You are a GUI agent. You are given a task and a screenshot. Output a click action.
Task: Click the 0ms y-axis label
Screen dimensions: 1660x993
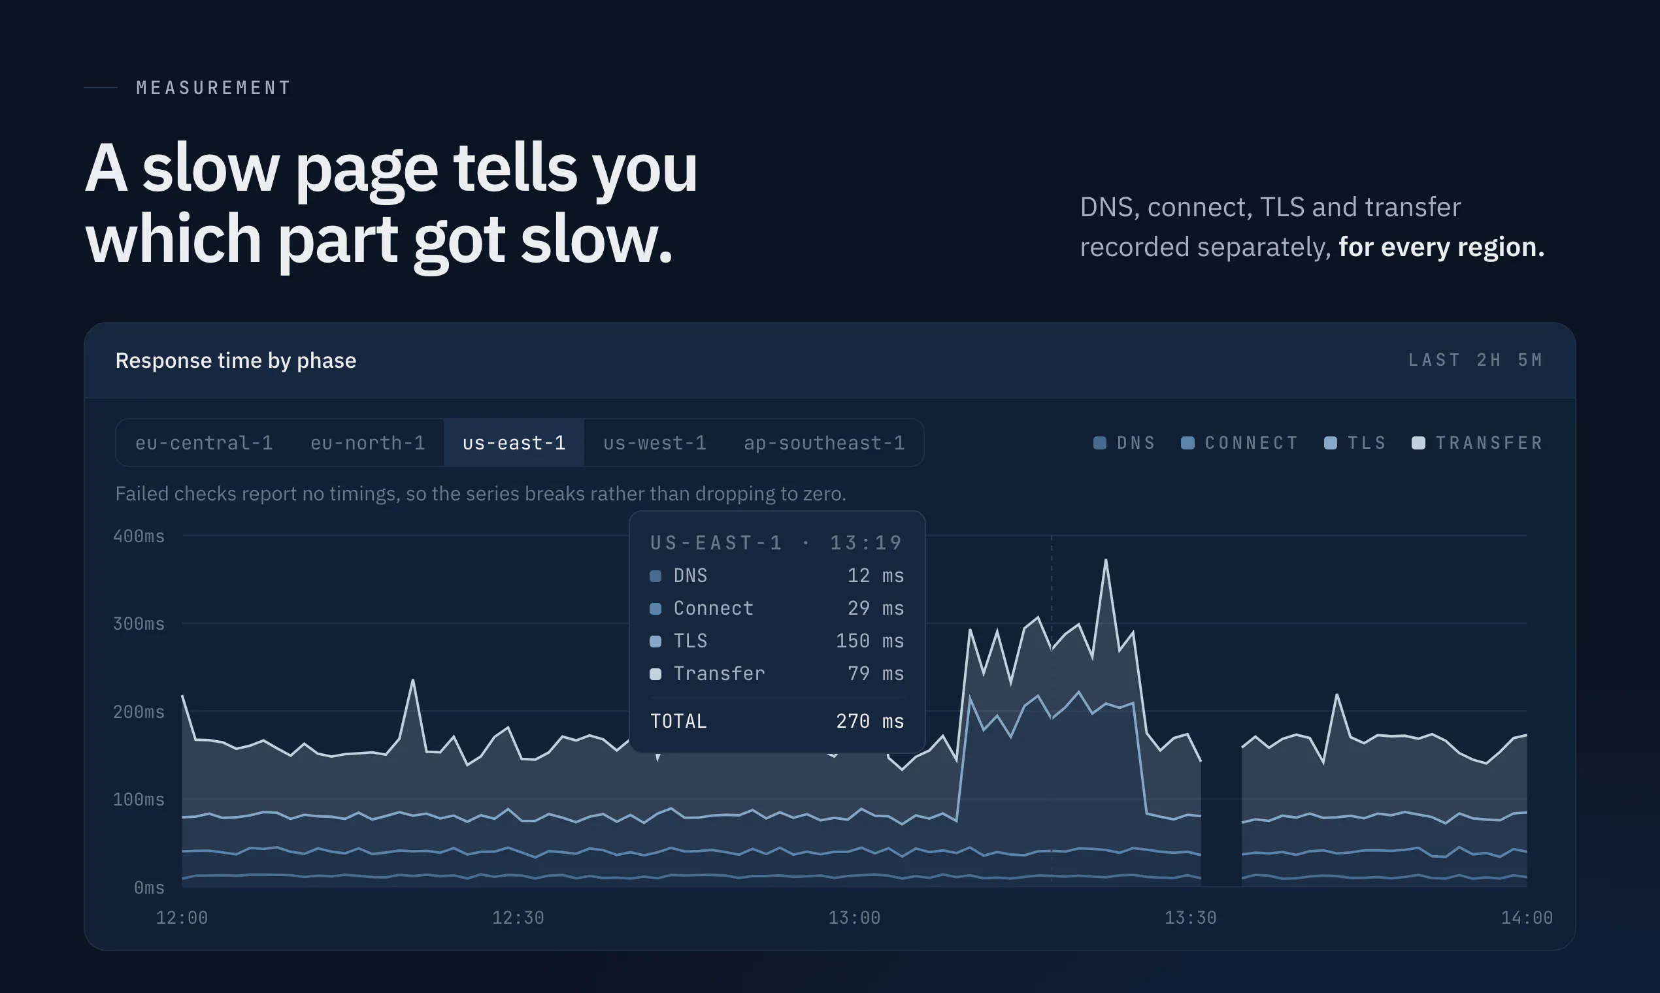pos(148,887)
